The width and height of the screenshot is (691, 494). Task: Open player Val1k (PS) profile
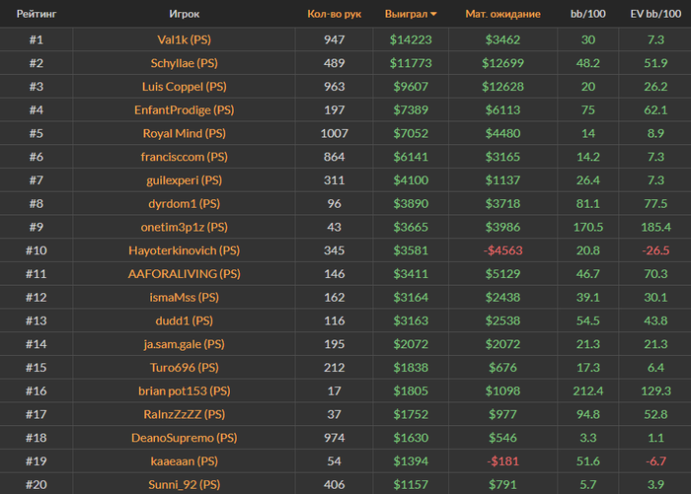click(x=184, y=39)
